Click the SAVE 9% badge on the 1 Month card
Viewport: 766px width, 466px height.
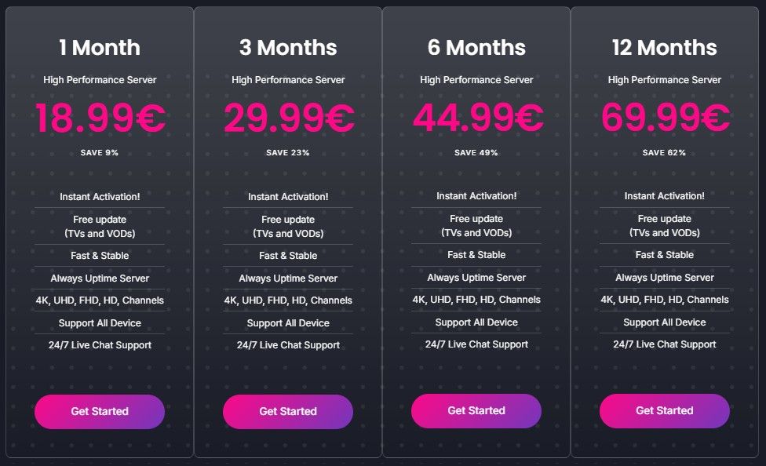(99, 153)
